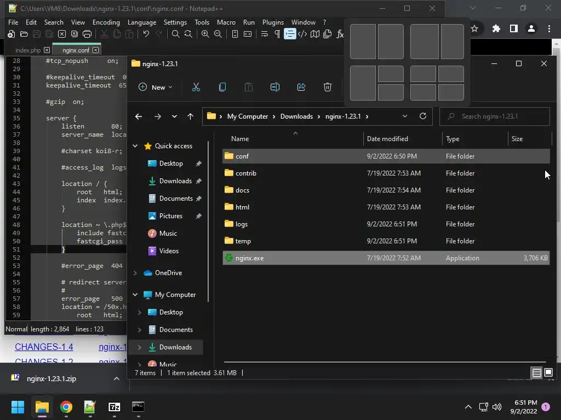Click Notepad++ Open file toolbar icon
This screenshot has width=561, height=420.
coord(24,34)
